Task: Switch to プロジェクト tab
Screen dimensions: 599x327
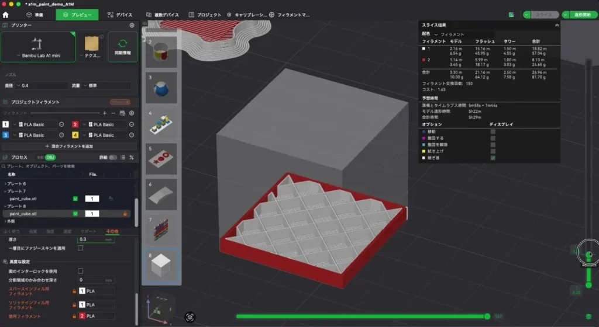Action: click(x=205, y=15)
